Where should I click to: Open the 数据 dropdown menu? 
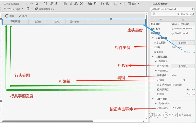coord(134,4)
